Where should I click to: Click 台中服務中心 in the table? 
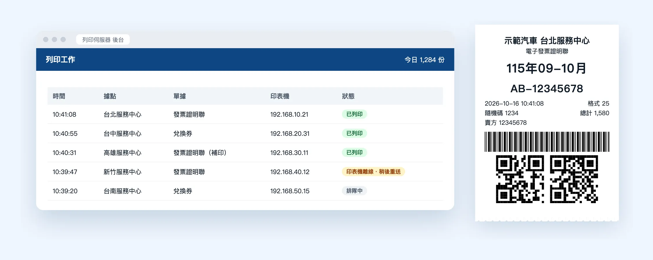click(123, 133)
